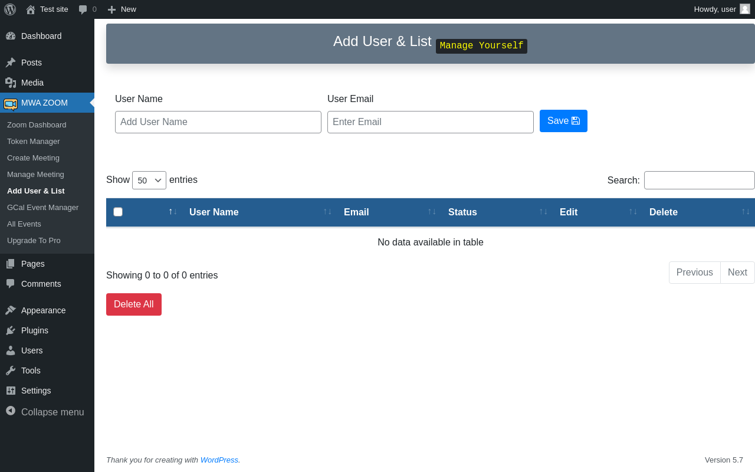Screen dimensions: 755x472
Task: Click 'No data available in table' text
Action: [431, 242]
